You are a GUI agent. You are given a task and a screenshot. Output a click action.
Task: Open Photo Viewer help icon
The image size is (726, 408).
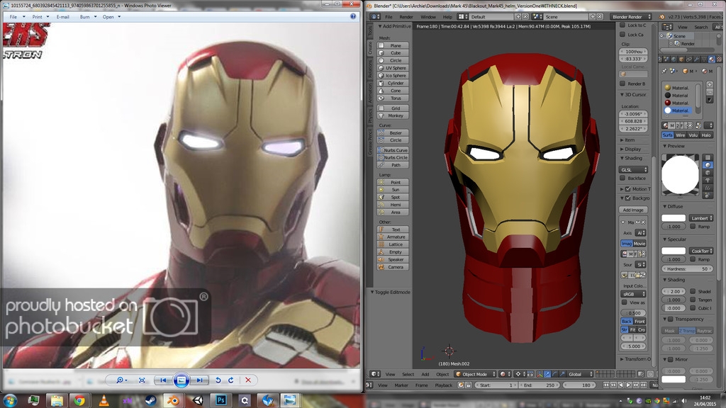353,16
